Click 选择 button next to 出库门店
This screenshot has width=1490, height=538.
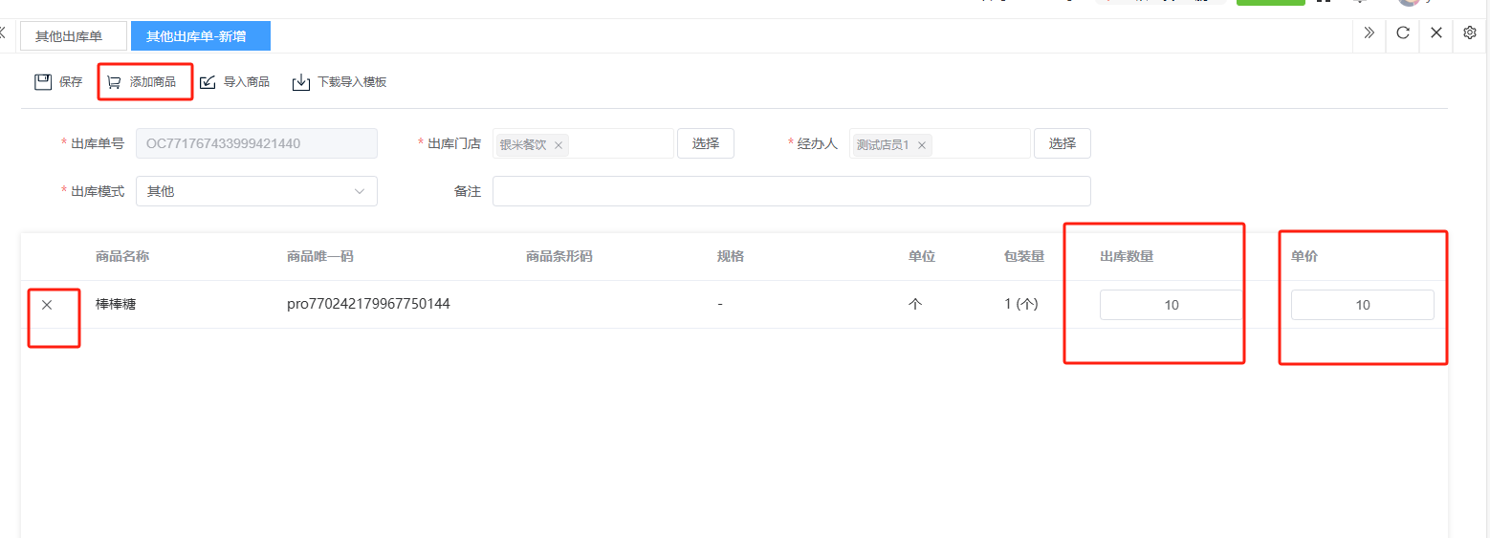point(705,143)
